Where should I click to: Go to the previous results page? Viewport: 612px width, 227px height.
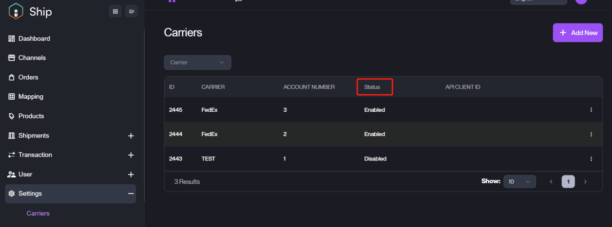(x=551, y=182)
